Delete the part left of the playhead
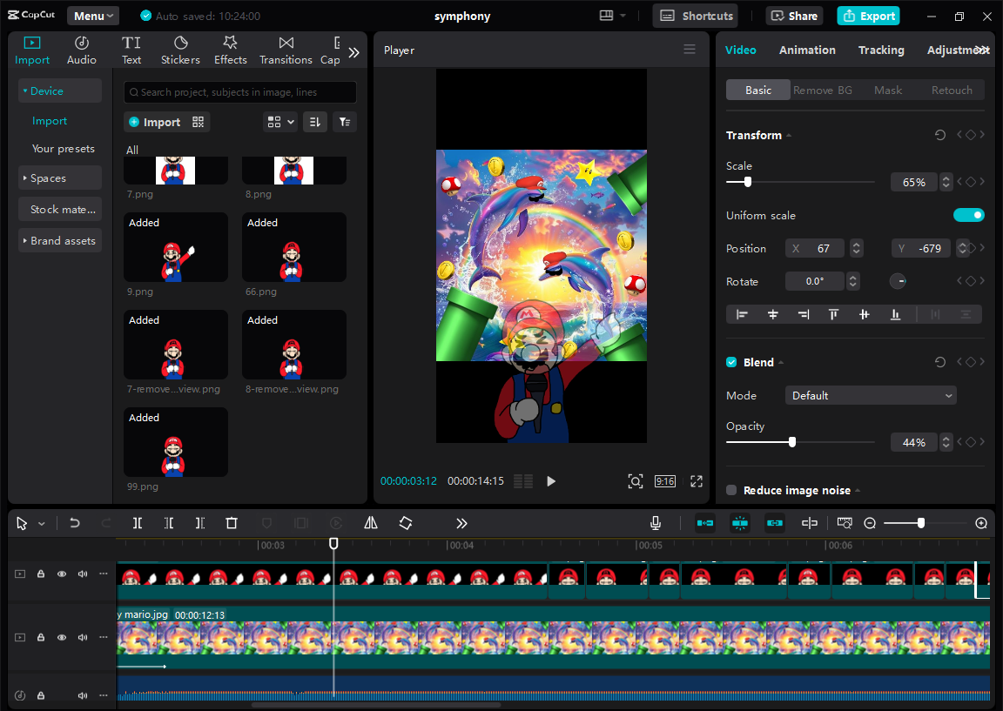Screen dimensions: 1003x711 click(169, 523)
